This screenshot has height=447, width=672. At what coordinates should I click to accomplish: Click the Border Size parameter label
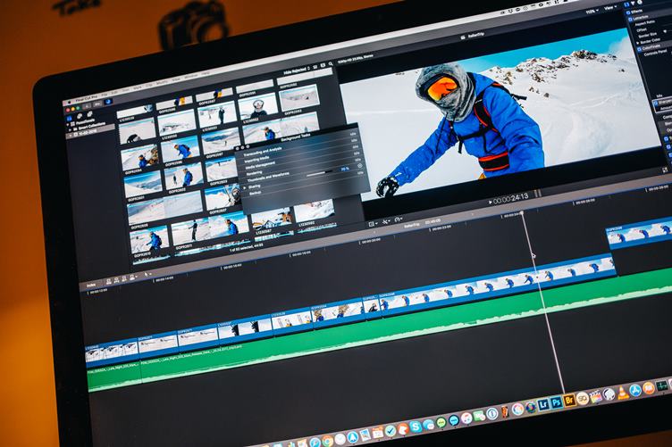647,35
